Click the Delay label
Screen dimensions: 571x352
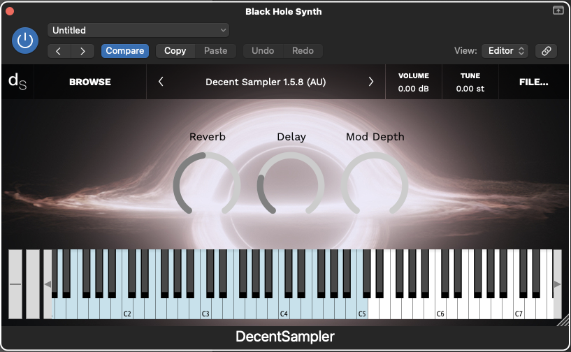pyautogui.click(x=291, y=137)
